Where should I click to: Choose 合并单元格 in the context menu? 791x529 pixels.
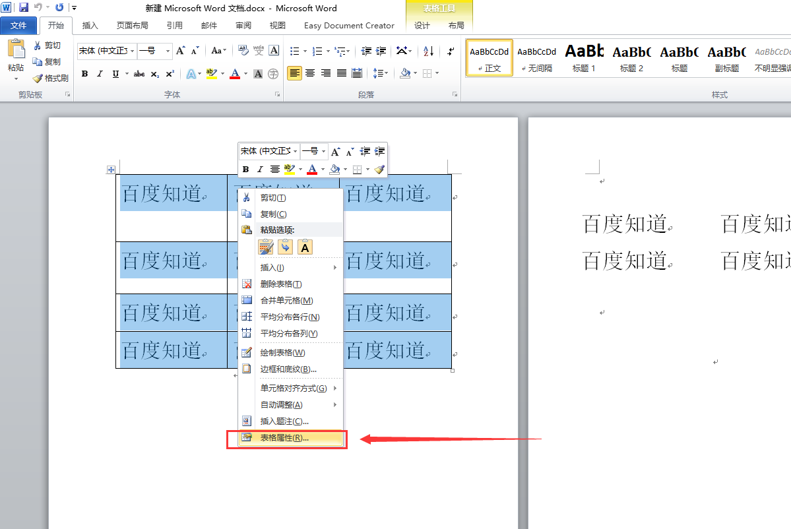coord(286,301)
